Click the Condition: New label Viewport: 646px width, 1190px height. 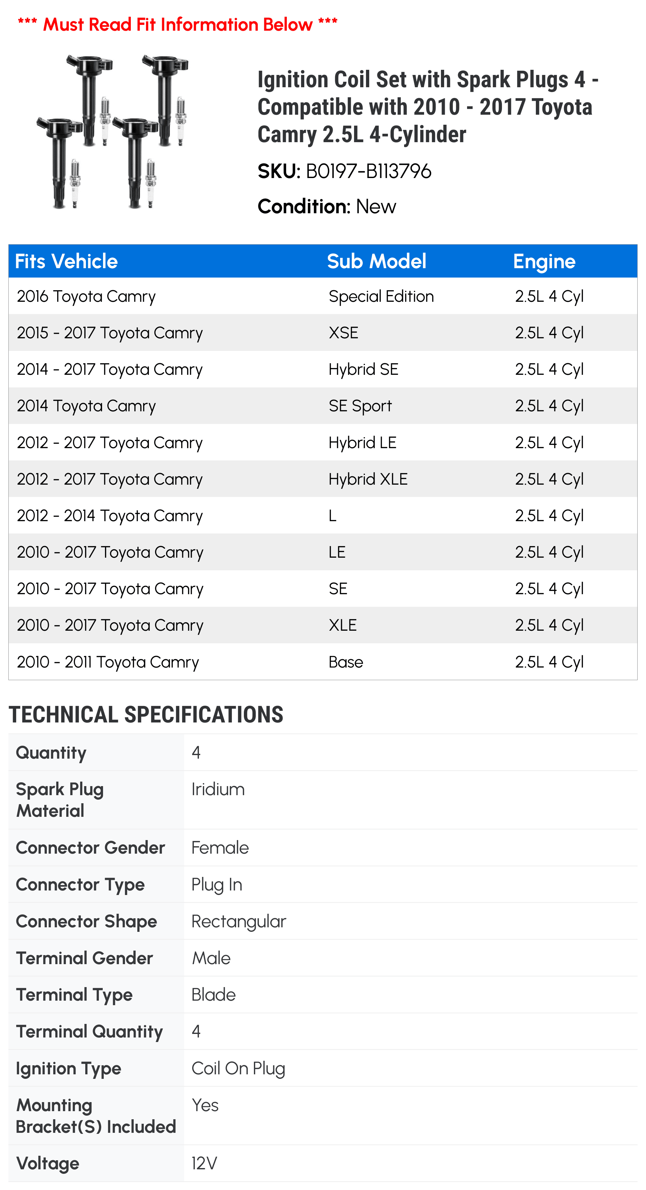click(327, 206)
